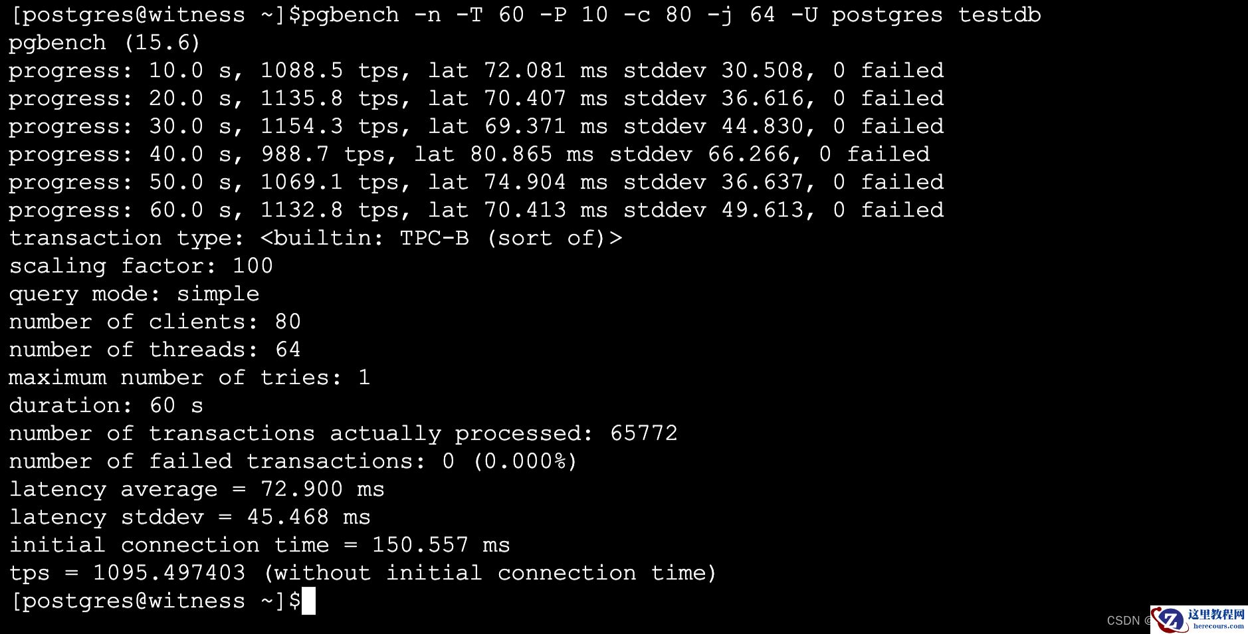Click the pgbench (15.6) version line
The image size is (1248, 634).
click(x=104, y=43)
